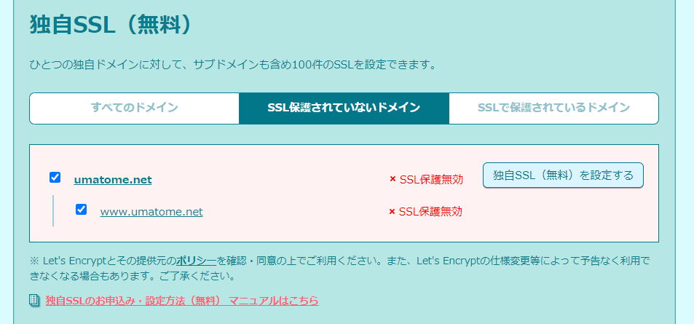Select the SSL保護されていないドメイン tab
The image size is (694, 324).
344,108
